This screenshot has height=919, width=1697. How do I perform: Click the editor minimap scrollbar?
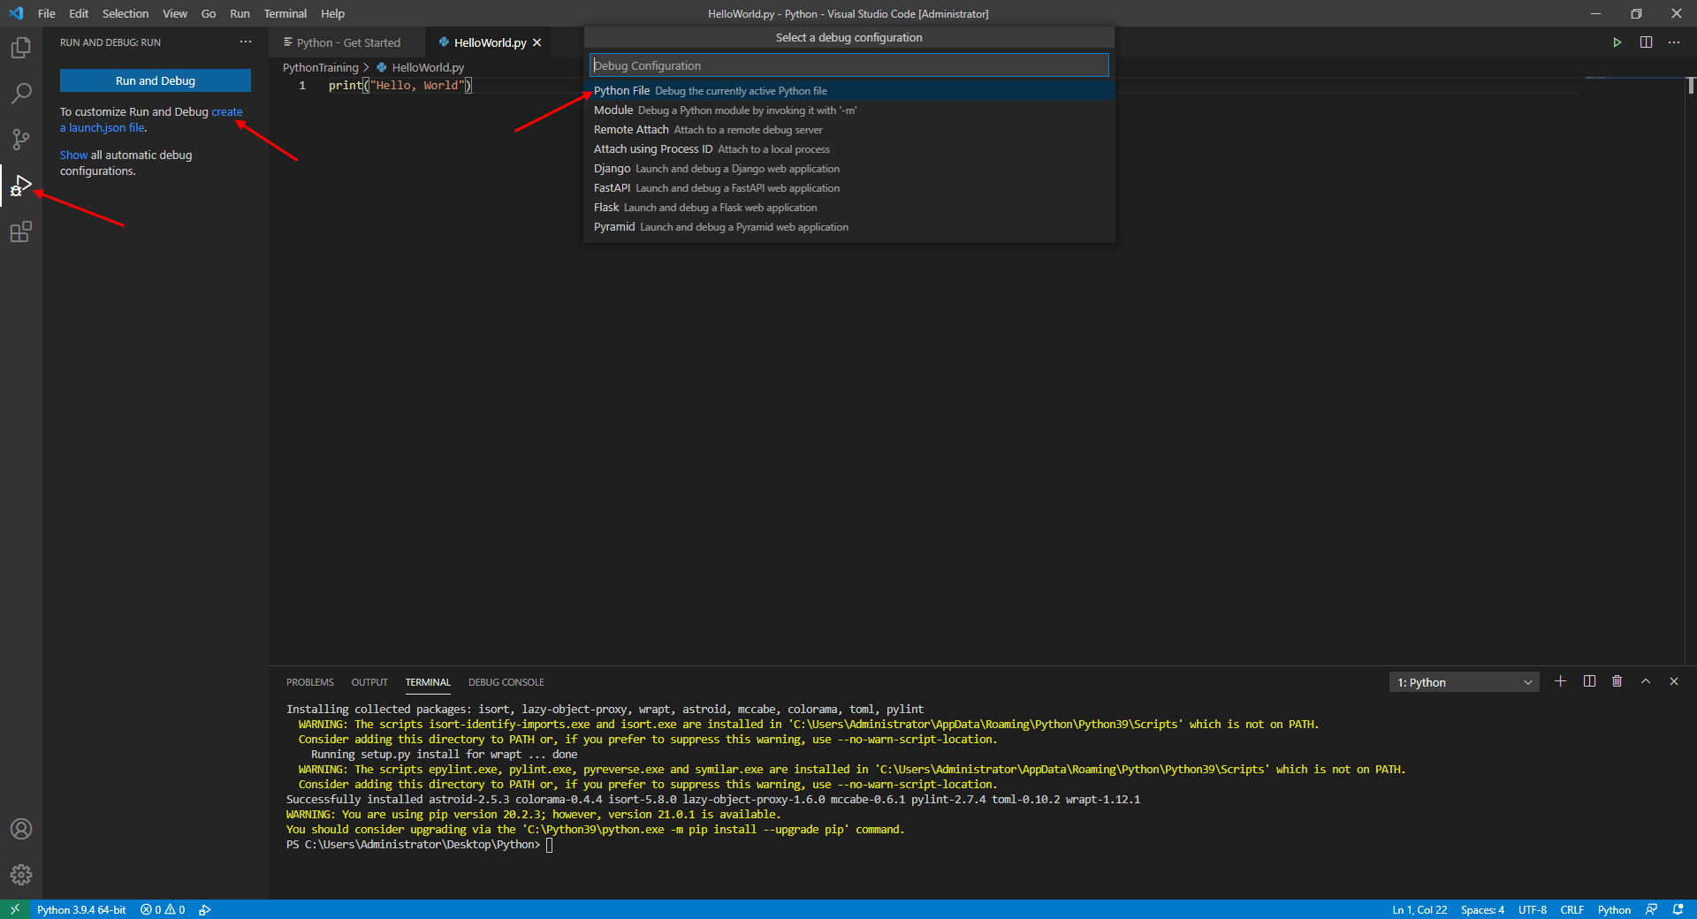point(1690,86)
